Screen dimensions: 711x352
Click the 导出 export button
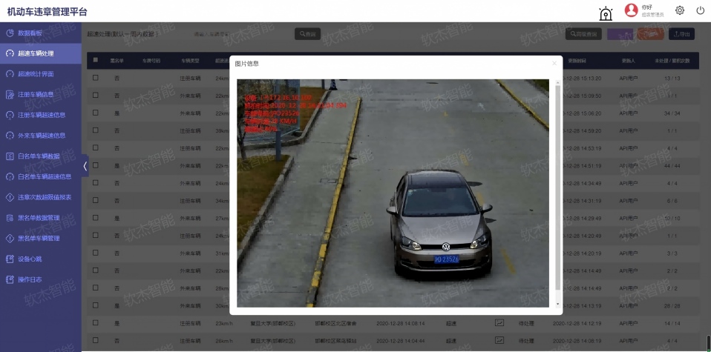click(681, 34)
